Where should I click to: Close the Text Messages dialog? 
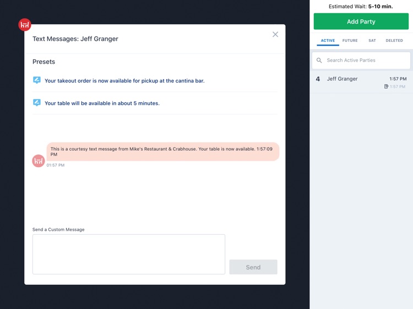click(x=275, y=35)
